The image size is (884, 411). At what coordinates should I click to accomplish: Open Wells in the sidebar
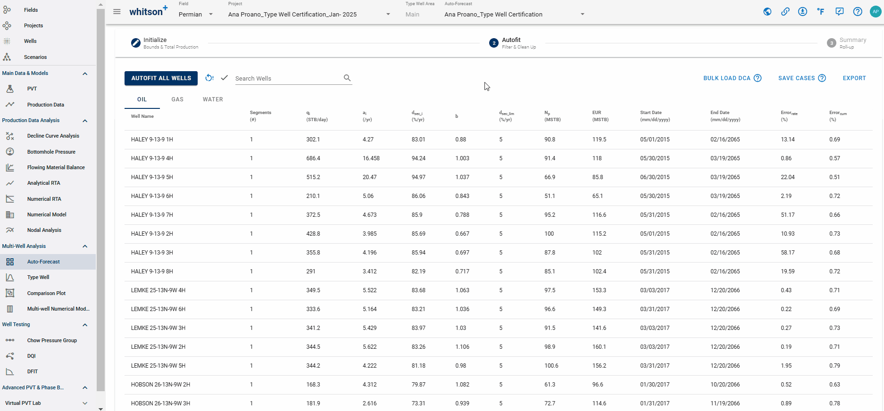47,41
